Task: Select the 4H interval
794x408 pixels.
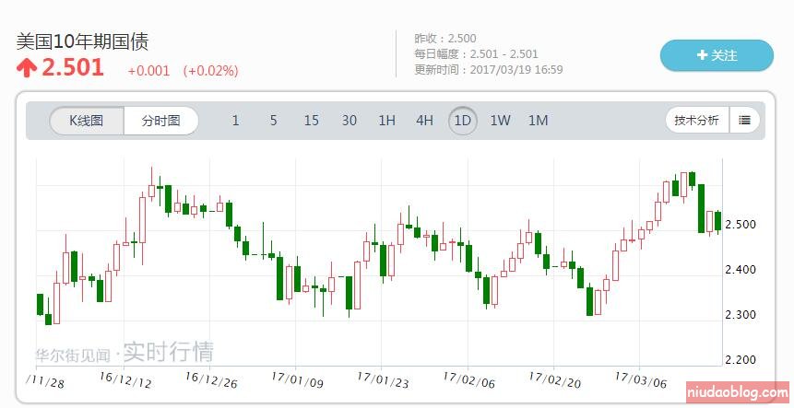Action: (x=424, y=121)
